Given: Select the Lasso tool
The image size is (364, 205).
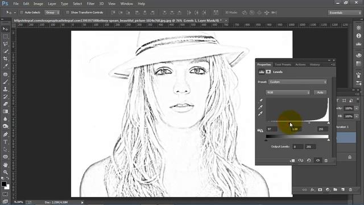Looking at the screenshot, I should (x=5, y=44).
